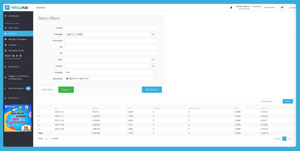Image resolution: width=300 pixels, height=151 pixels.
Task: Click the Get statistics button
Action: (151, 90)
